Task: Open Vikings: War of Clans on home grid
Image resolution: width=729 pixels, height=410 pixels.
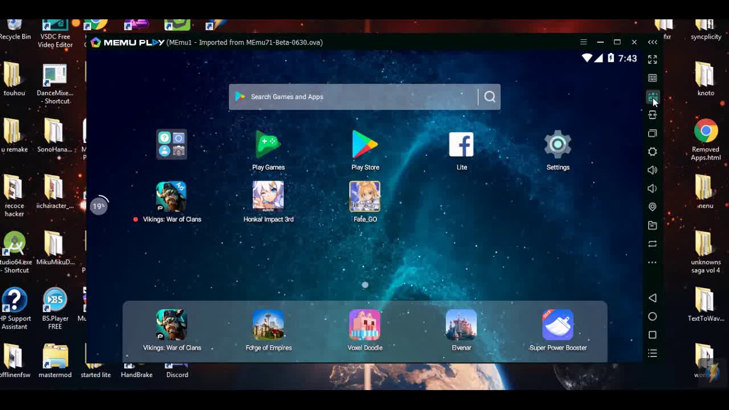Action: tap(171, 202)
